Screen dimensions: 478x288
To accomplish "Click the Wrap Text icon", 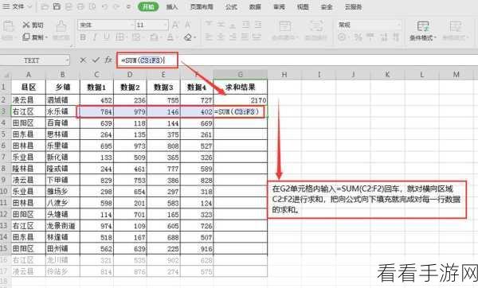I will point(315,26).
